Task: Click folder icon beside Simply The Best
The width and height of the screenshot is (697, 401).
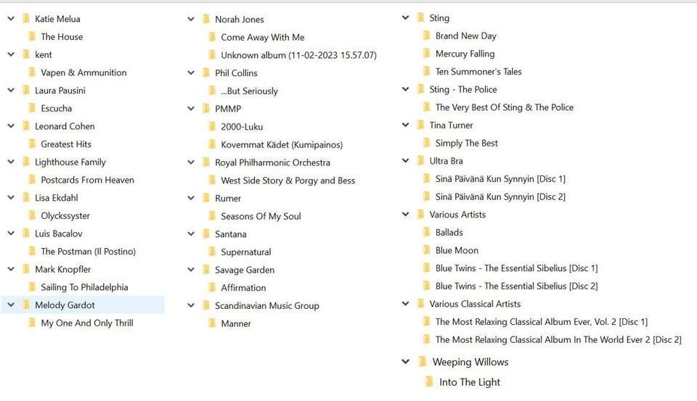Action: (427, 143)
